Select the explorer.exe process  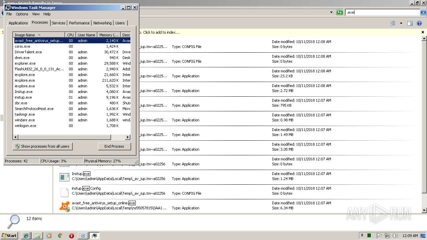[x=72, y=63]
